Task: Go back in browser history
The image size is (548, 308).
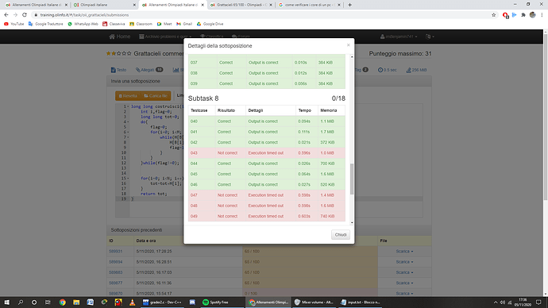Action: 6,15
